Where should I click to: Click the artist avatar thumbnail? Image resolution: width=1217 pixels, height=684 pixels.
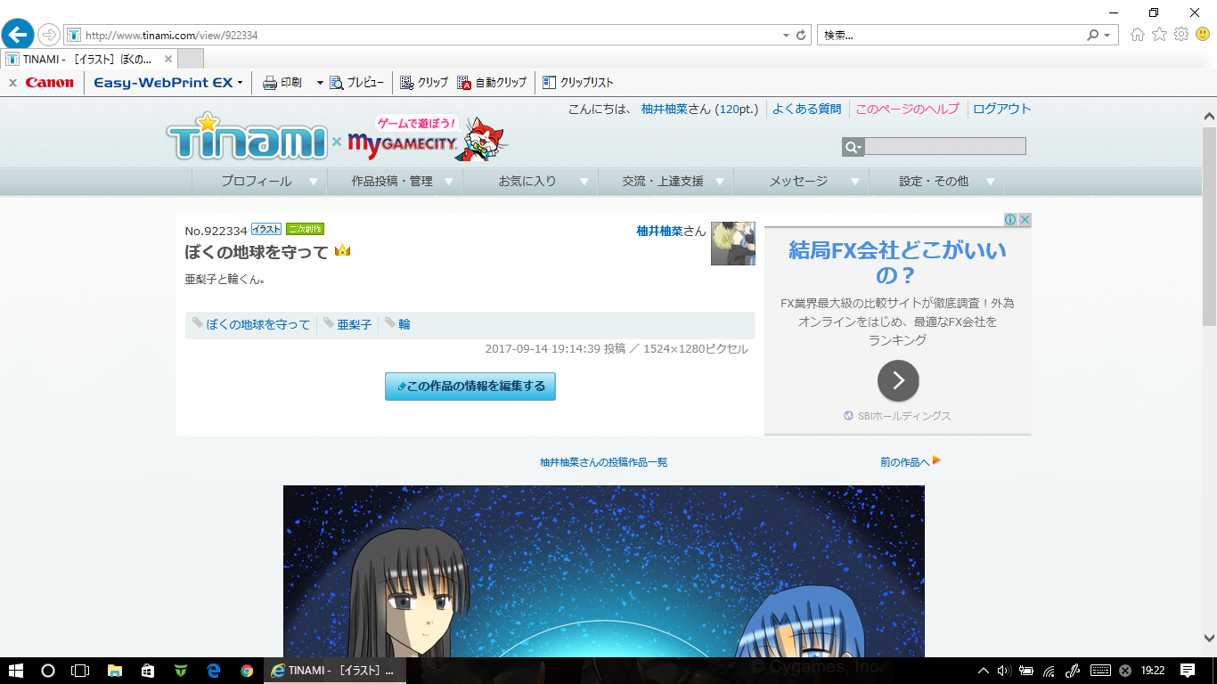733,244
